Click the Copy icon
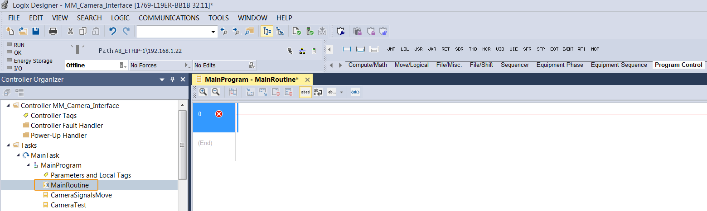The height and width of the screenshot is (211, 707). pyautogui.click(x=83, y=31)
